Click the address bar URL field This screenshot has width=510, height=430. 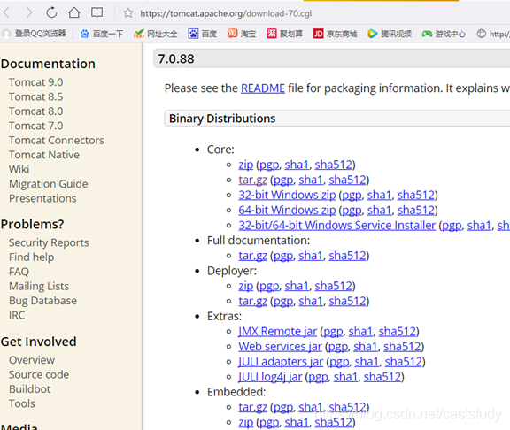[226, 13]
